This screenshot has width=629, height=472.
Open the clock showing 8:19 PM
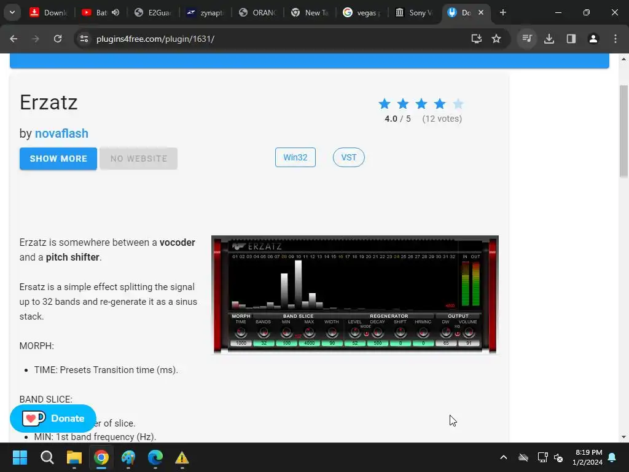587,457
